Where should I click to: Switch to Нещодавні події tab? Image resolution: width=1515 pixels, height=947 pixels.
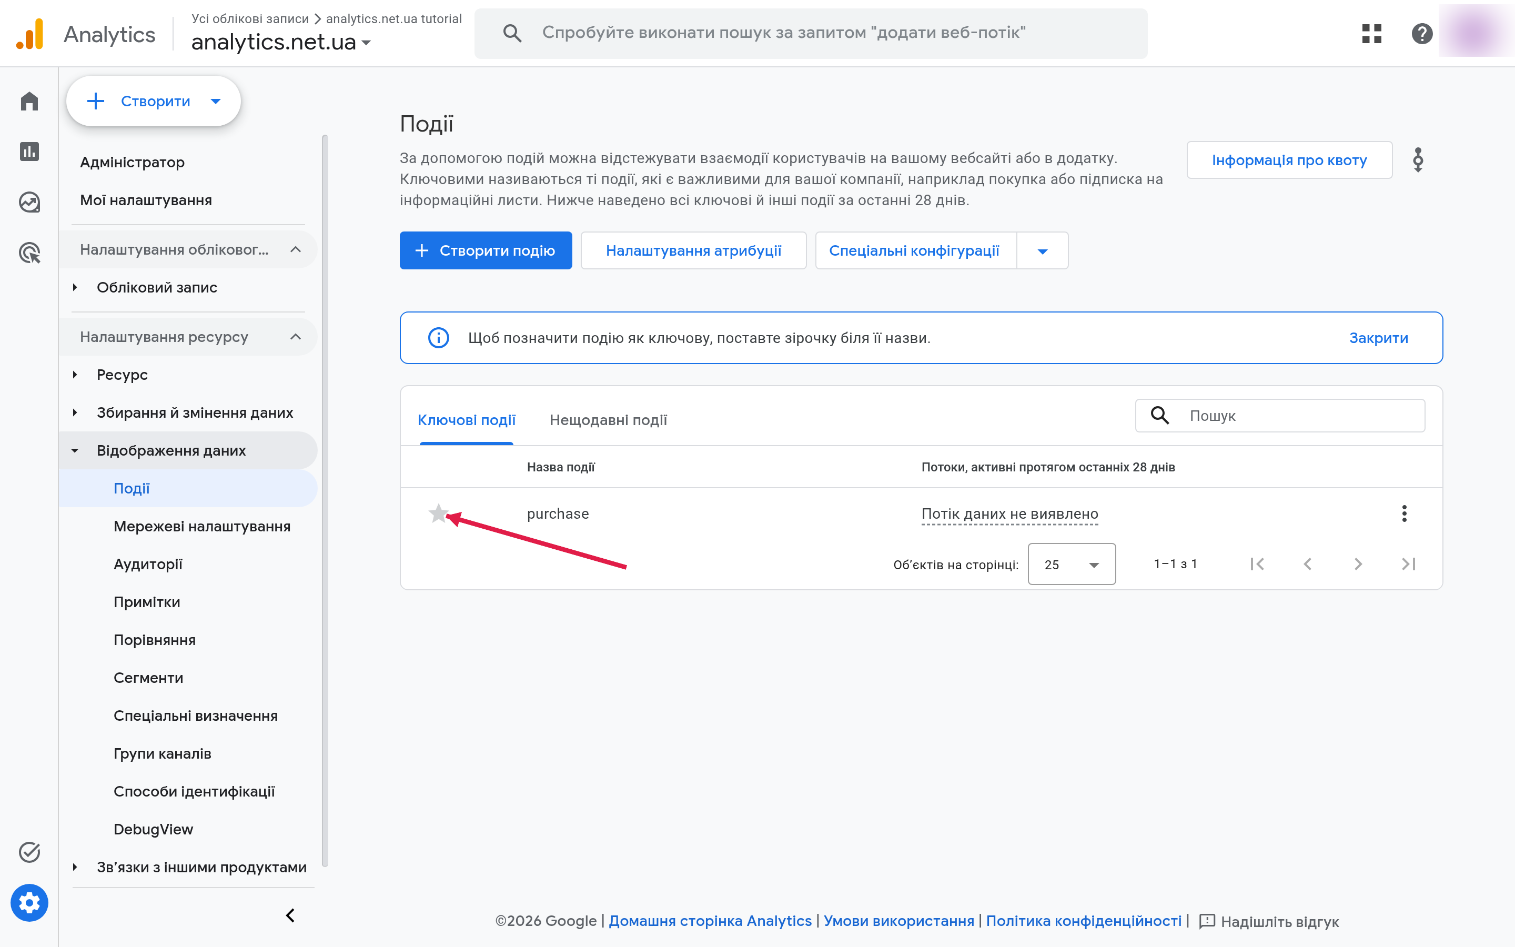pyautogui.click(x=608, y=420)
